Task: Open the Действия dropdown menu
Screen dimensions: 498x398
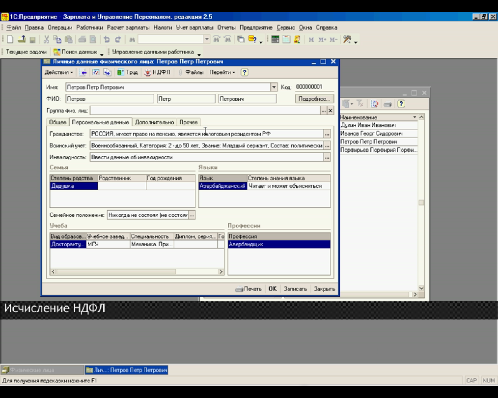Action: [58, 72]
